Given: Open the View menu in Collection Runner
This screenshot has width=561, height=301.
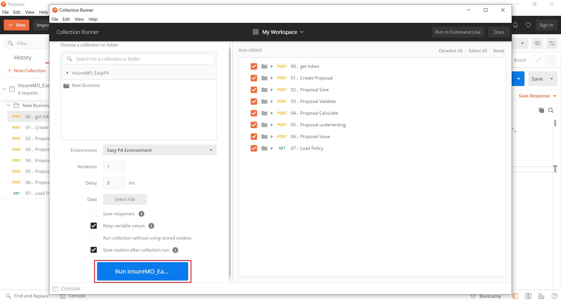Looking at the screenshot, I should point(79,19).
